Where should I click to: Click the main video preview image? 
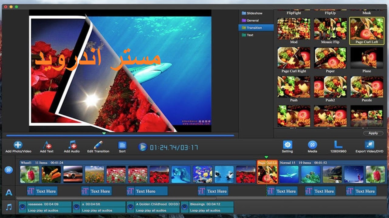[x=120, y=71]
